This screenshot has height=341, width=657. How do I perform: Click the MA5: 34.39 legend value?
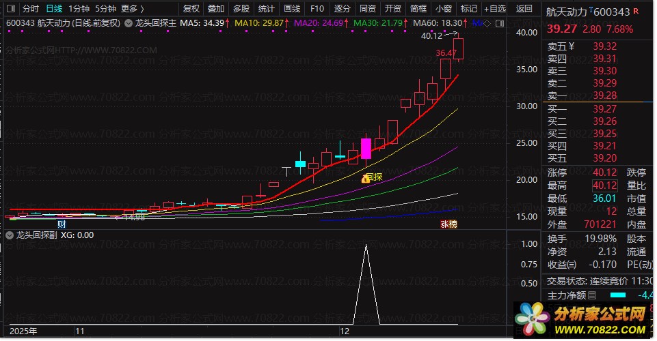click(202, 23)
